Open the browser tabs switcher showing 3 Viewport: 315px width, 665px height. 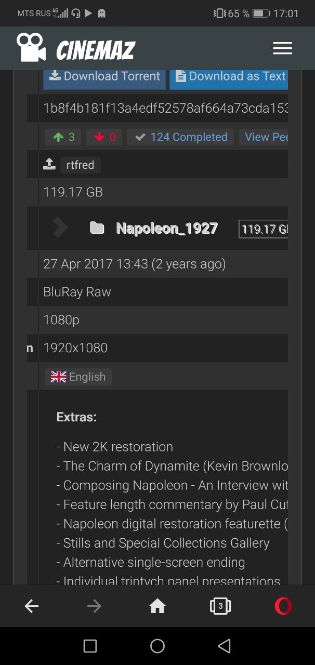220,606
